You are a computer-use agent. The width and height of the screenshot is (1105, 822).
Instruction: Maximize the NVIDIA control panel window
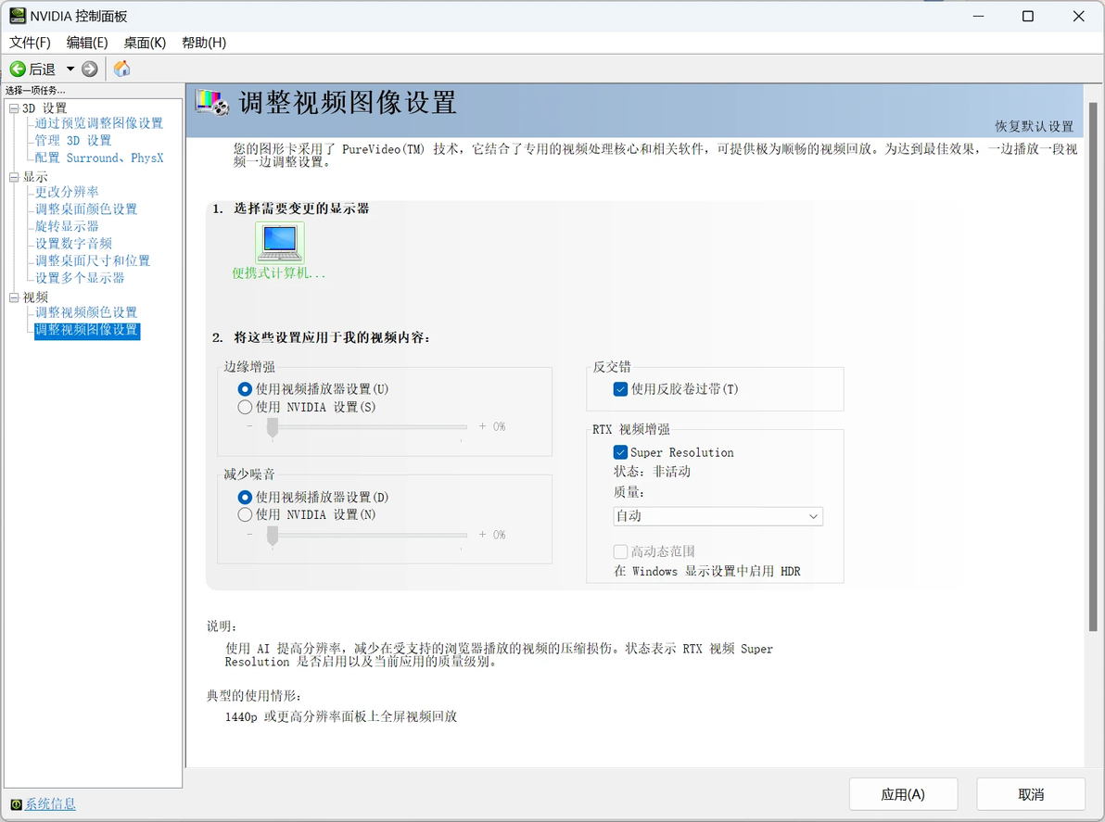pos(1028,16)
